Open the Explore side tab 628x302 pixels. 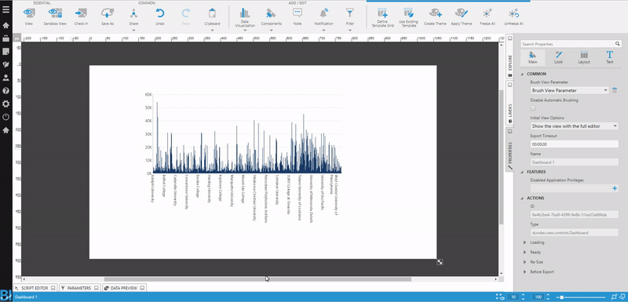click(509, 56)
